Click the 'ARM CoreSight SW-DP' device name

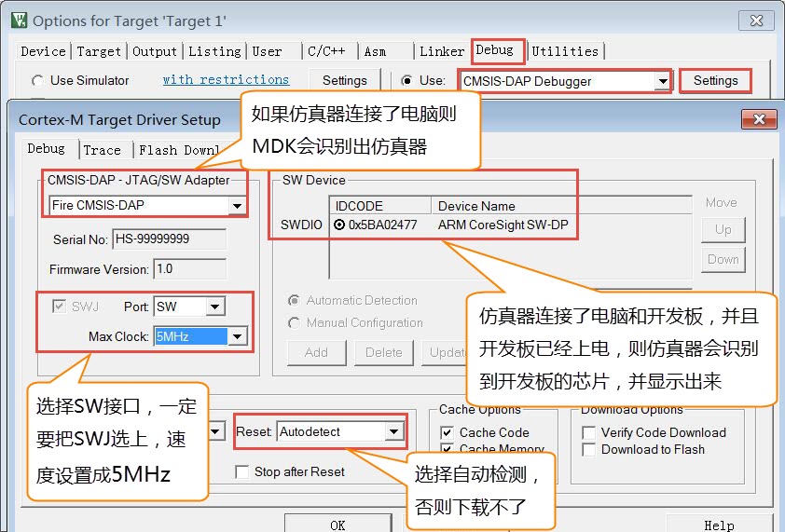[x=503, y=225]
